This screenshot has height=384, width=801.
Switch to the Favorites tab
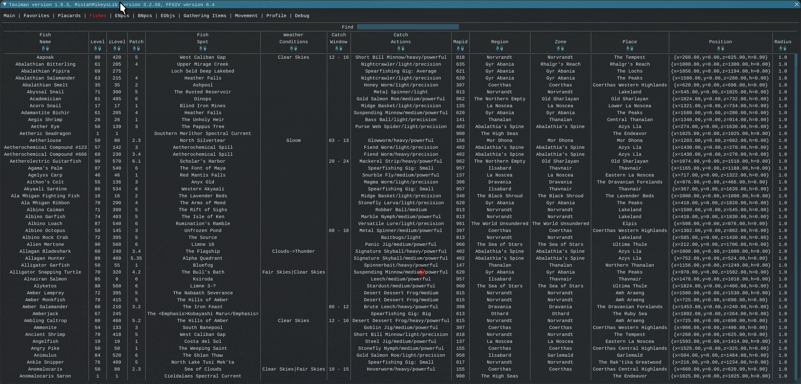click(x=36, y=16)
